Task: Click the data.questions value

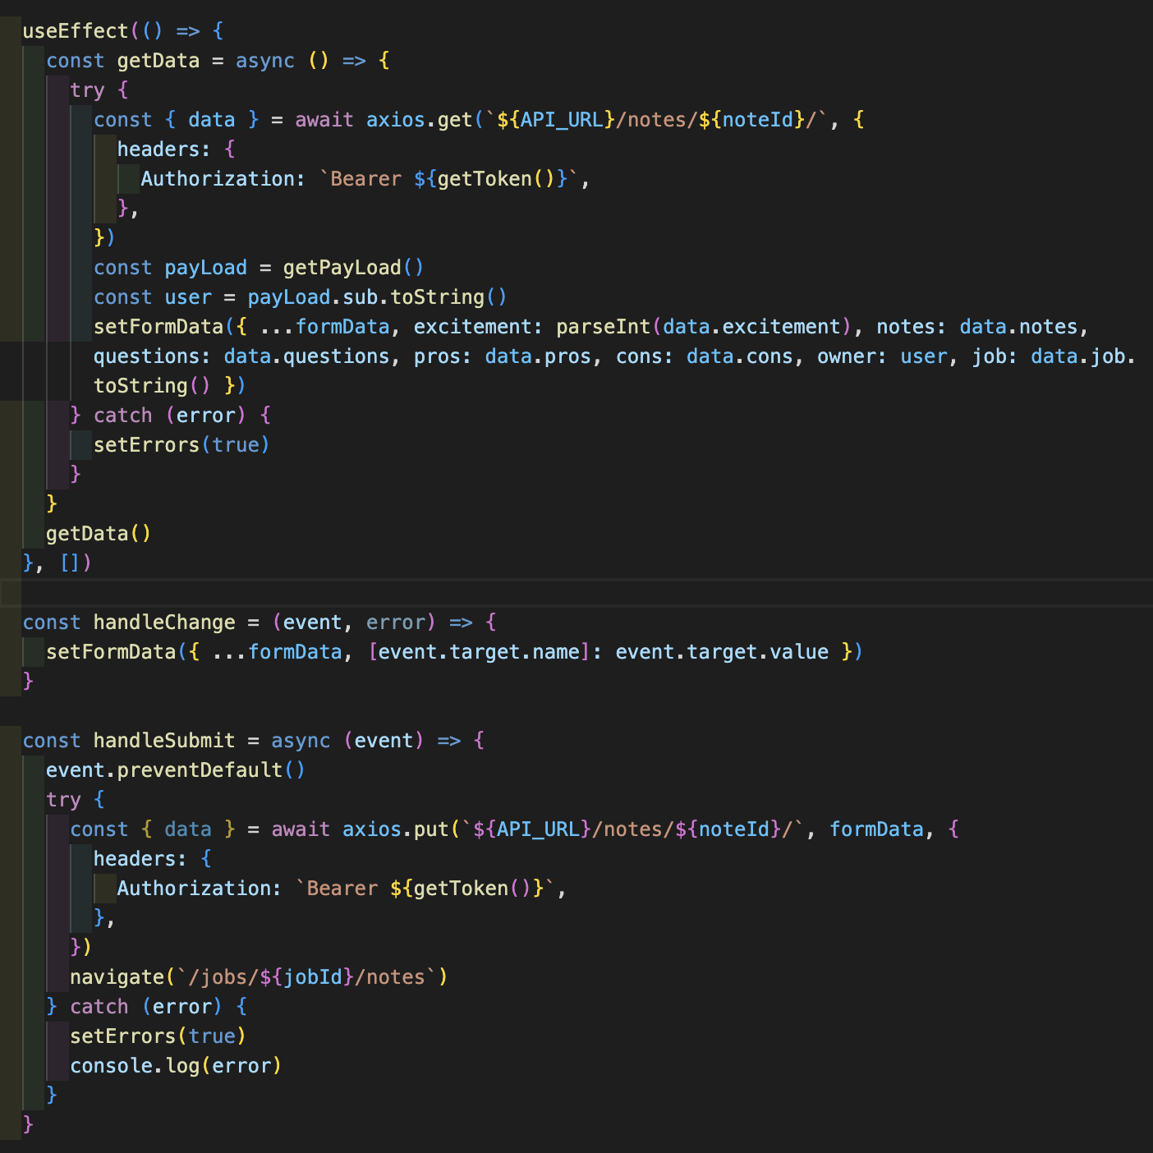Action: coord(307,356)
